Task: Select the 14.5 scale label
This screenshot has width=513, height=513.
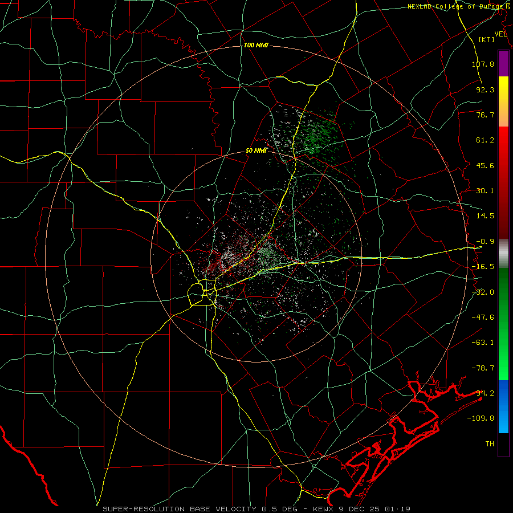Action: click(485, 216)
